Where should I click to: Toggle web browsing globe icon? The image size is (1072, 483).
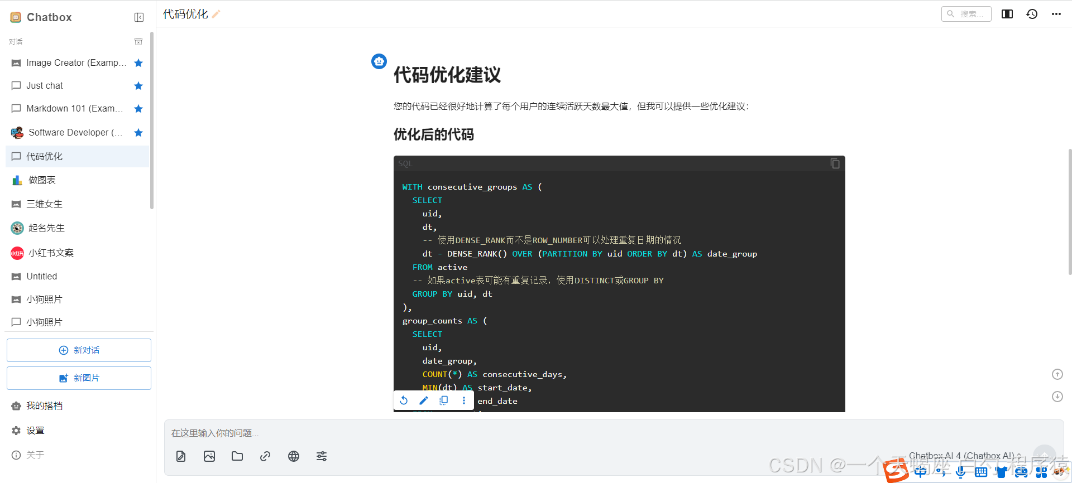pyautogui.click(x=294, y=456)
